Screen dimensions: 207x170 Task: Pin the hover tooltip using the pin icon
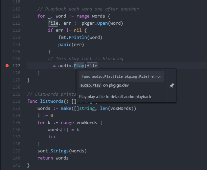point(171,86)
